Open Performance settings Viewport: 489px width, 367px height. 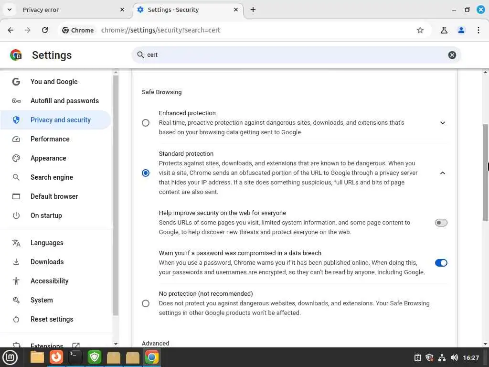(55, 139)
